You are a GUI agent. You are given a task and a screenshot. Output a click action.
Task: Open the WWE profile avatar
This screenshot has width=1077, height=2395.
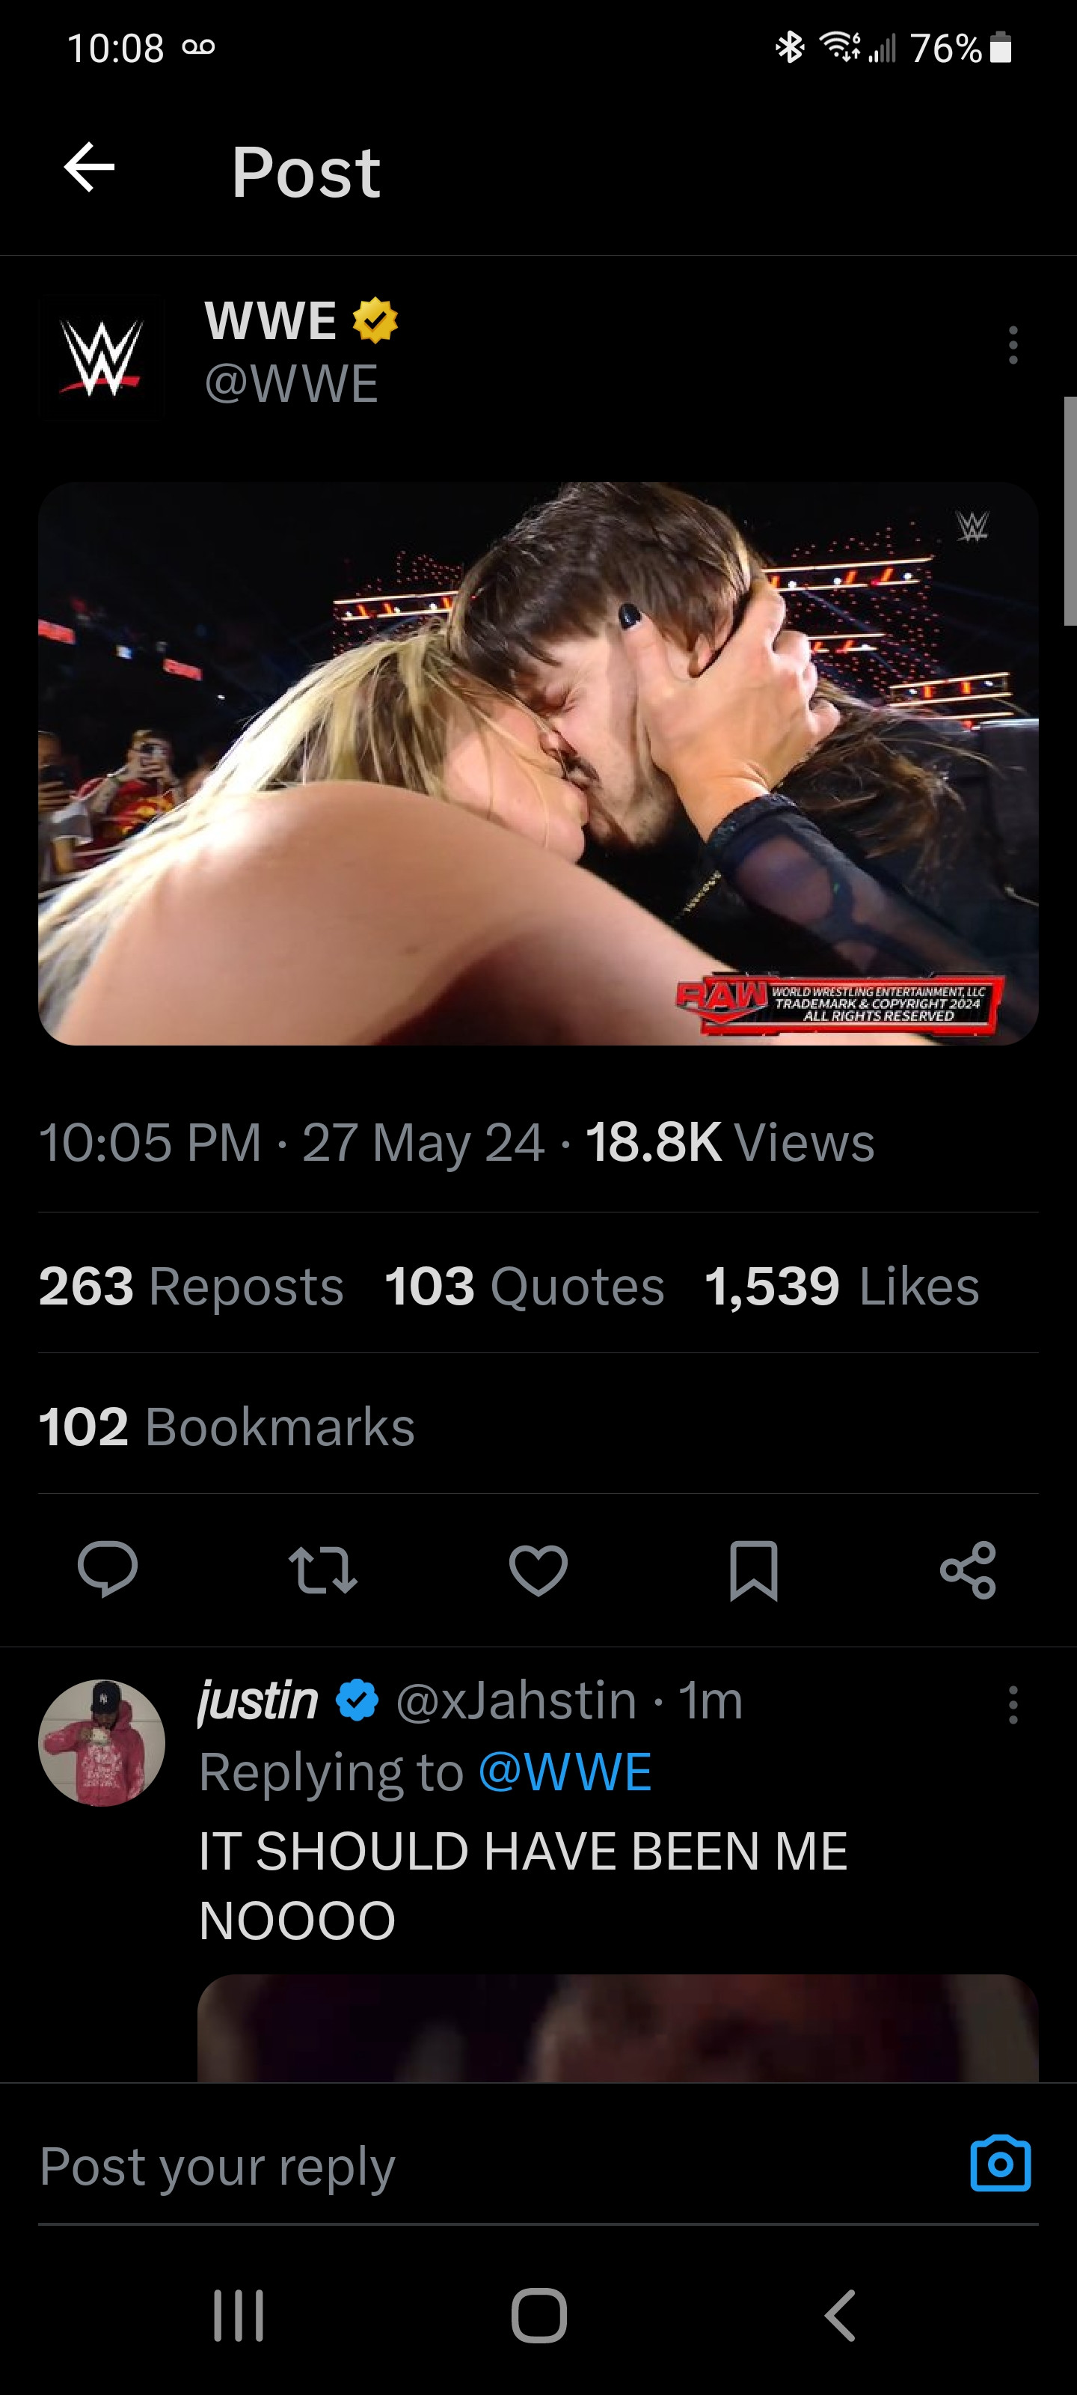102,357
